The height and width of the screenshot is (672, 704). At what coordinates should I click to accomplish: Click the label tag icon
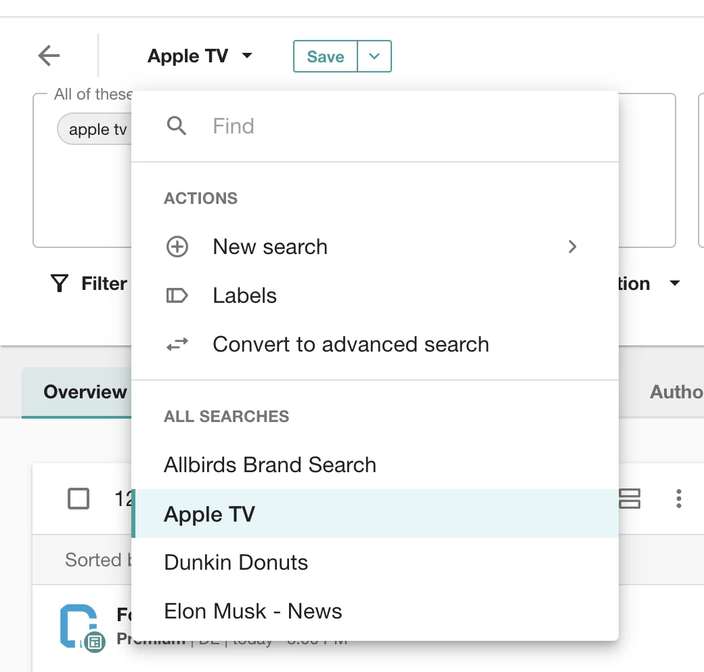point(177,295)
